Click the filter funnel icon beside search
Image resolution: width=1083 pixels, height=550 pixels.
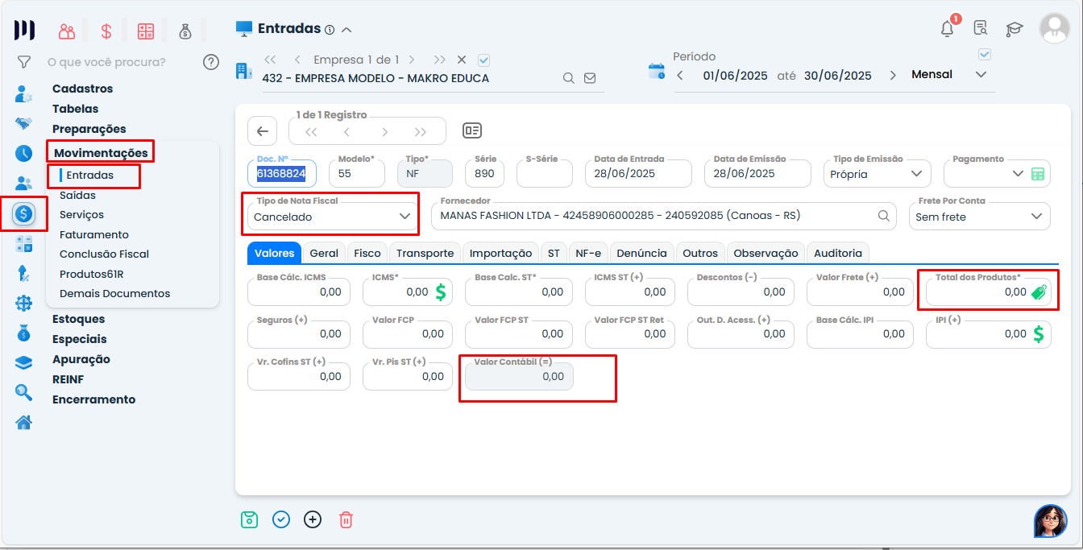tap(24, 62)
